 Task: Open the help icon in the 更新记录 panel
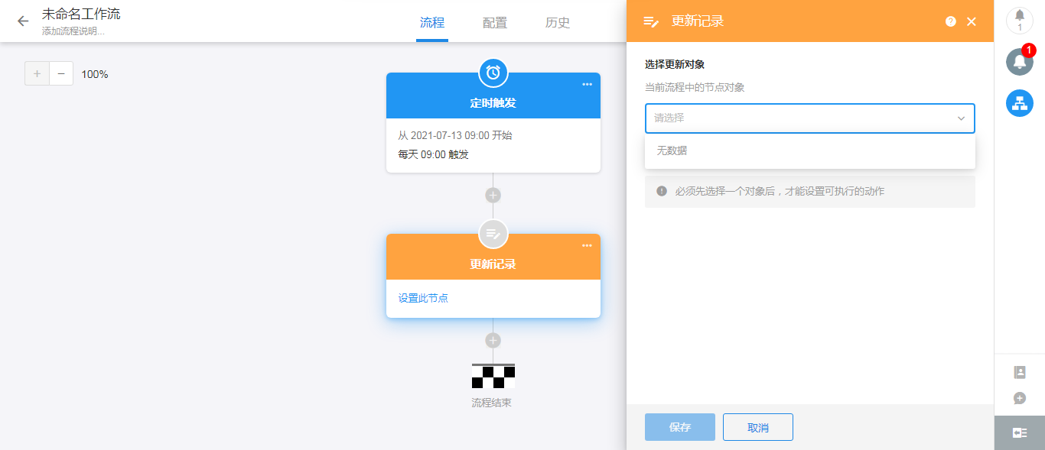pos(950,21)
